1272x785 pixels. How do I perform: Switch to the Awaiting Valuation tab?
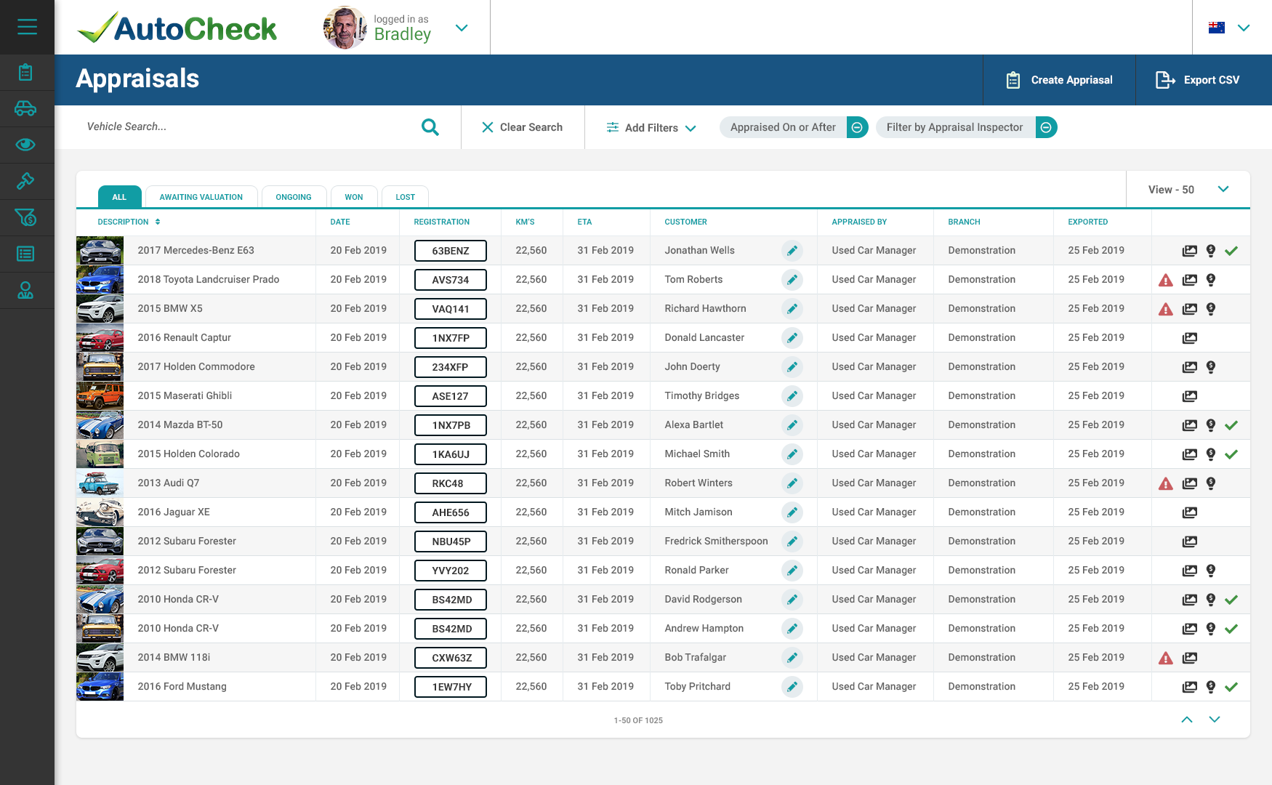point(201,197)
